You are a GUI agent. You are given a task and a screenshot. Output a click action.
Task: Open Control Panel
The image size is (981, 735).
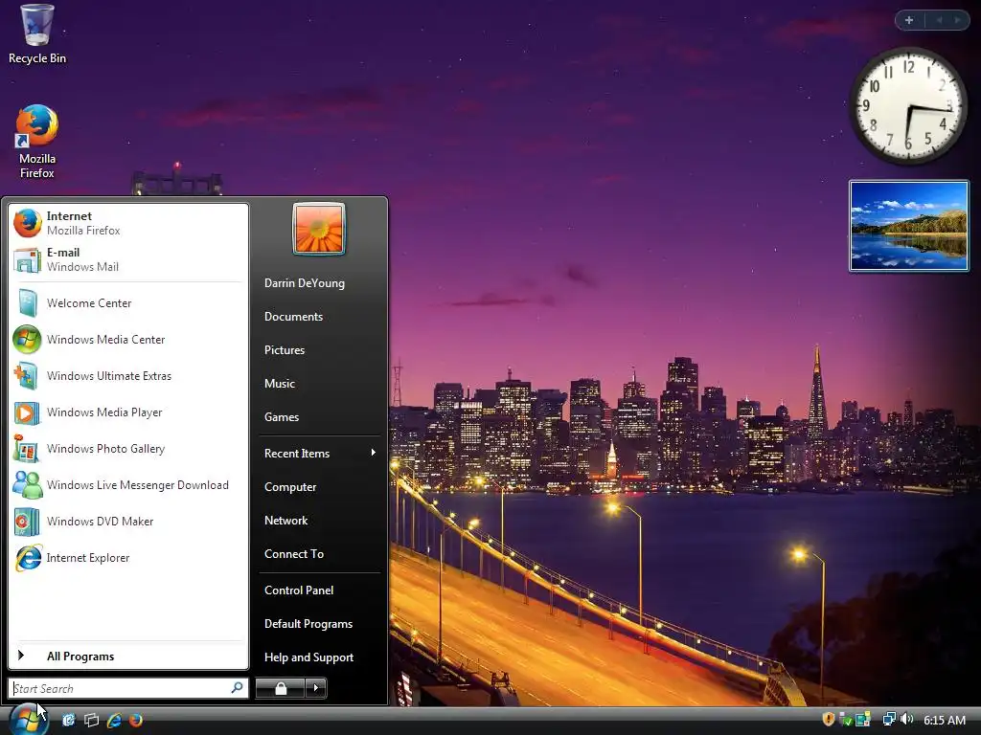click(x=320, y=590)
